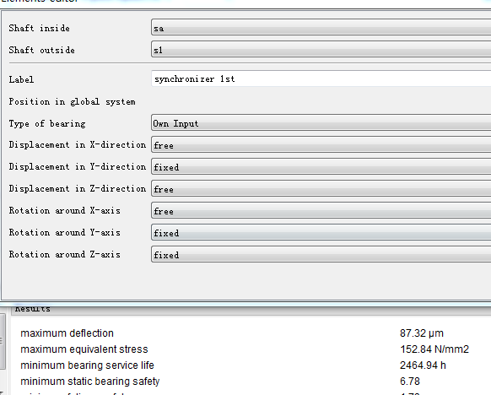Select the 'Shaft outside' label text
This screenshot has width=491, height=395.
click(x=41, y=50)
